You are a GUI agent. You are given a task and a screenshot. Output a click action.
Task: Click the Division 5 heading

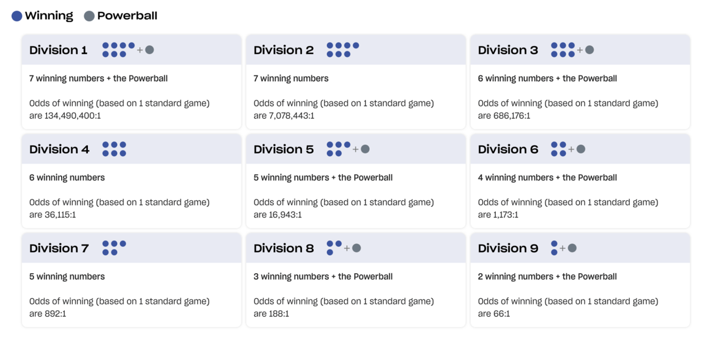283,149
